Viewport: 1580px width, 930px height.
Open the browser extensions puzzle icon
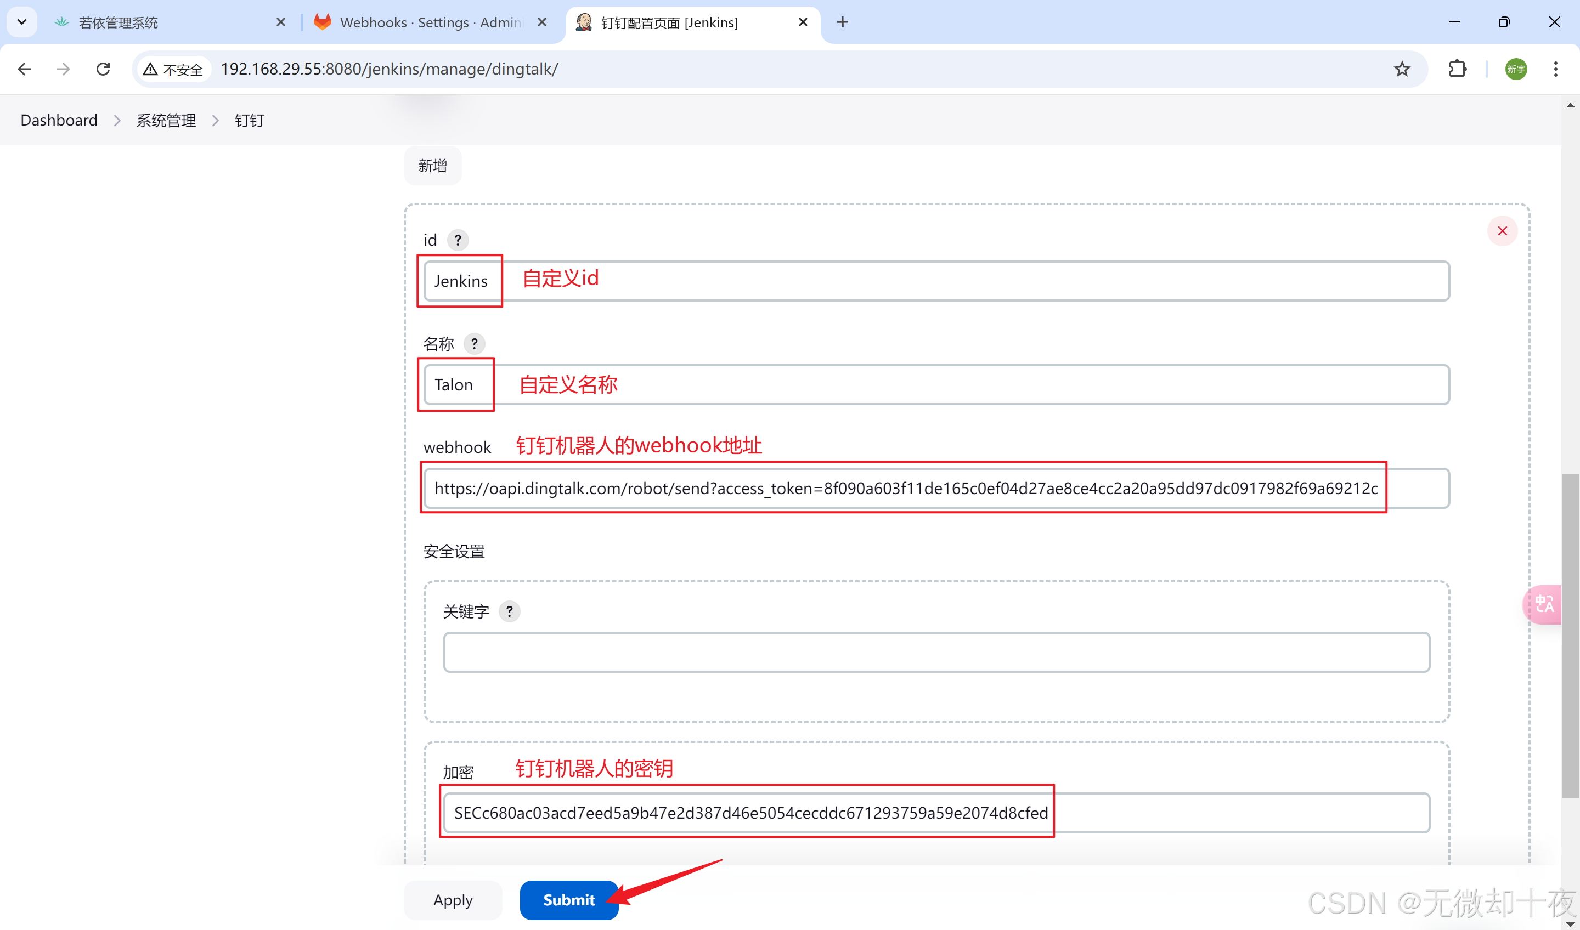(1458, 69)
